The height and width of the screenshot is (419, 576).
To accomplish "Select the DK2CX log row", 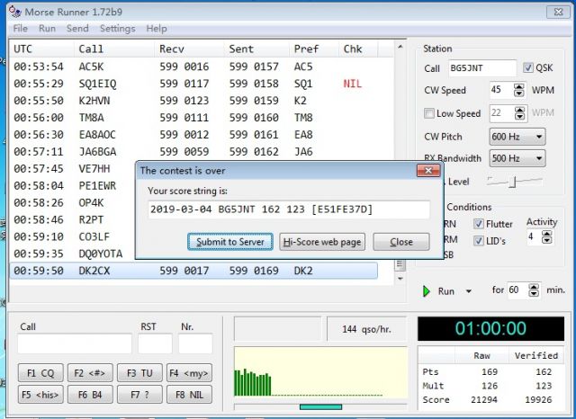I will (x=193, y=271).
